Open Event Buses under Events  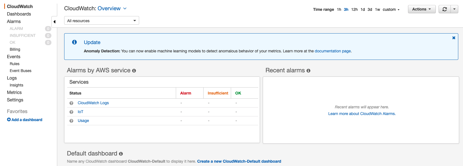[21, 71]
